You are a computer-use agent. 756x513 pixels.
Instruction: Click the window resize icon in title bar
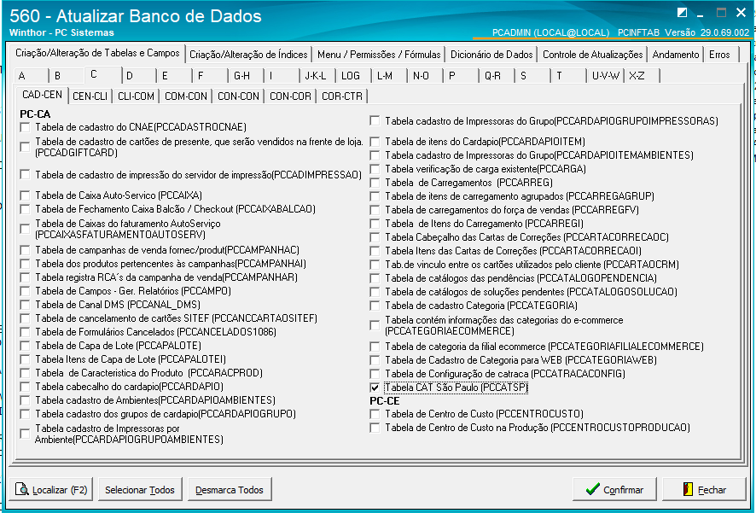click(x=682, y=13)
